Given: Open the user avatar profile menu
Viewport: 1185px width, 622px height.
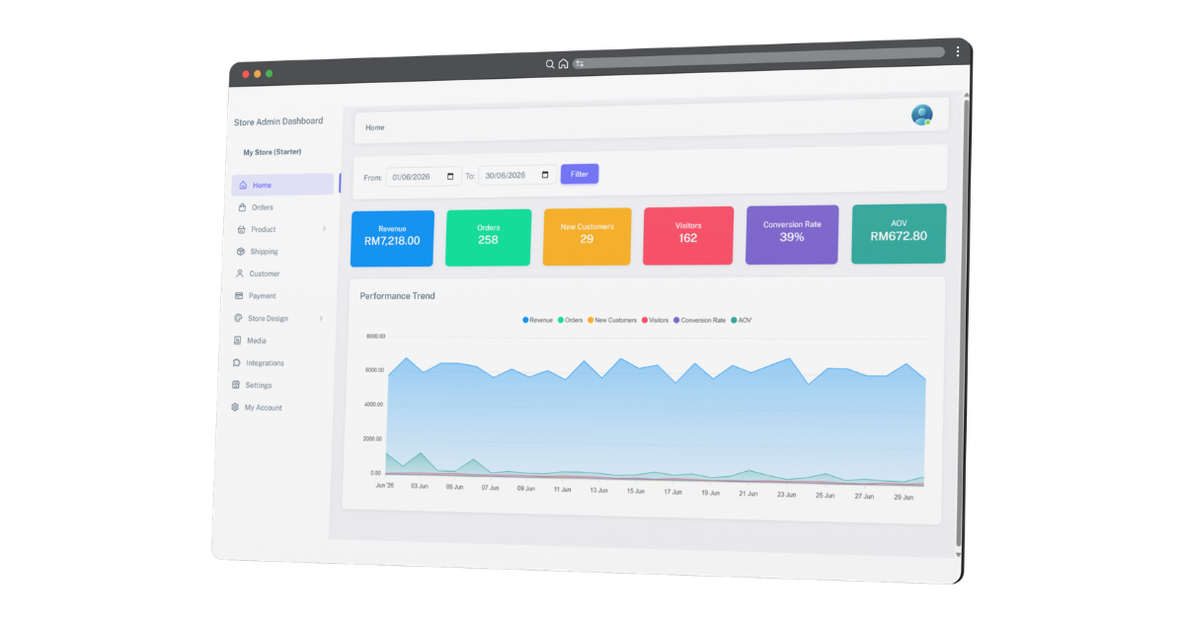Looking at the screenshot, I should 922,115.
